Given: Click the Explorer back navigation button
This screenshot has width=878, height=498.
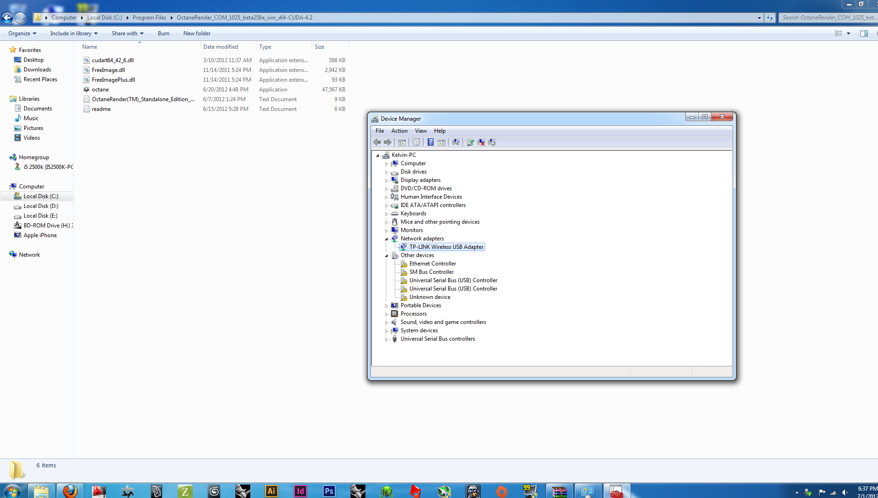Looking at the screenshot, I should coord(7,18).
